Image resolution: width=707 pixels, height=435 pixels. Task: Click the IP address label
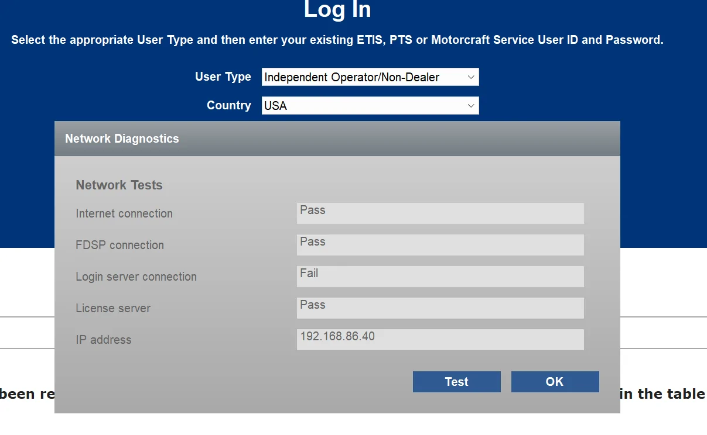tap(103, 340)
